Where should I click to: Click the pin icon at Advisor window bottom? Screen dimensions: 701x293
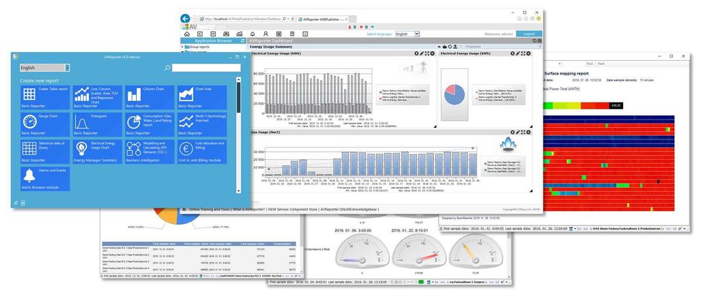point(16,203)
